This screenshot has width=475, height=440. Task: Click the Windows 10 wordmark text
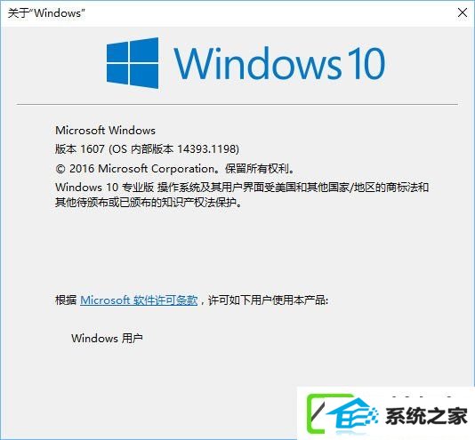tap(279, 63)
